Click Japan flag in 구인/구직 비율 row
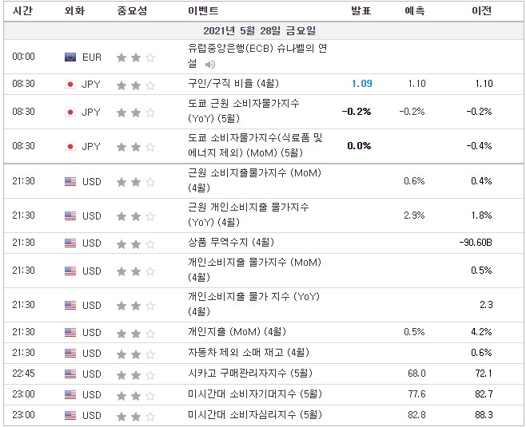Viewport: 526px width, 427px height. pyautogui.click(x=70, y=84)
